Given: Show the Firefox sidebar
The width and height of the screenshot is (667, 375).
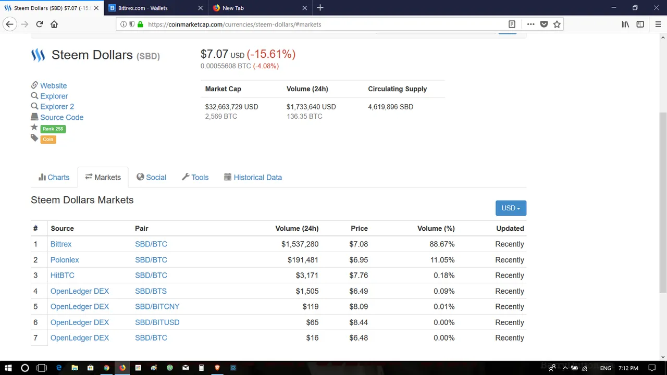Looking at the screenshot, I should pos(640,24).
